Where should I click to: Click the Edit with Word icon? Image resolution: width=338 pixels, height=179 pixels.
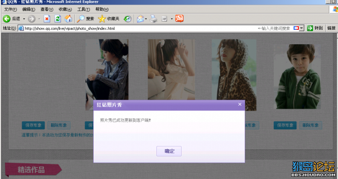tap(164, 19)
